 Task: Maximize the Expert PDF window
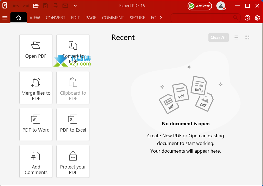coord(247,6)
